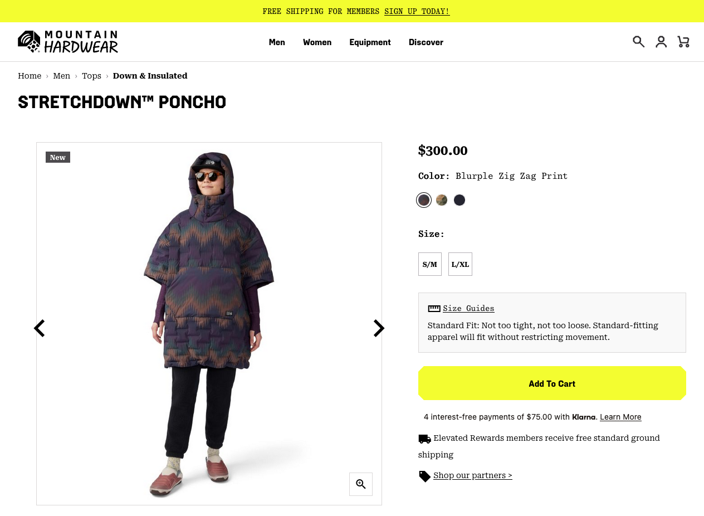Select size S/M

[x=429, y=264]
